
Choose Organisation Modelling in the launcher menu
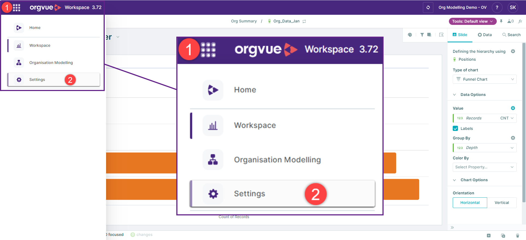54,63
